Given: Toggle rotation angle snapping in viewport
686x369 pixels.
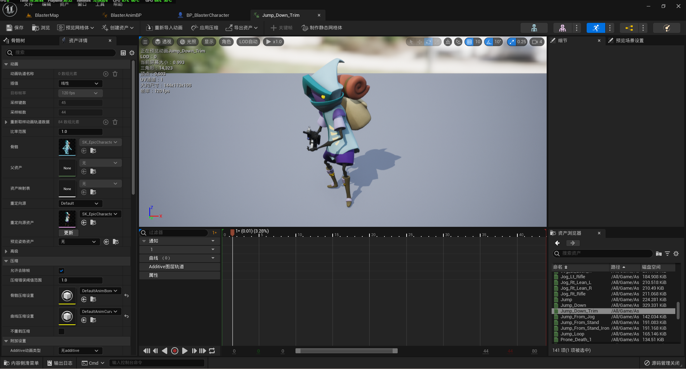Looking at the screenshot, I should pyautogui.click(x=488, y=42).
